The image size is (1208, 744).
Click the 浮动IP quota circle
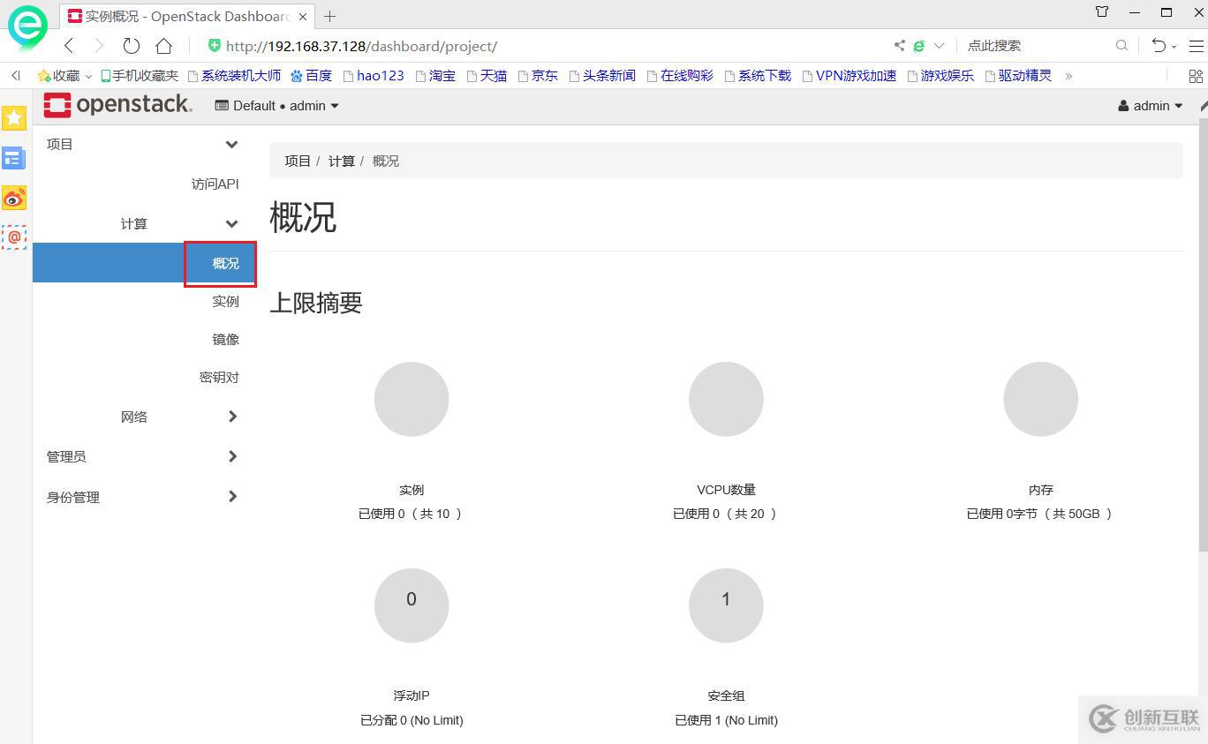(x=411, y=605)
